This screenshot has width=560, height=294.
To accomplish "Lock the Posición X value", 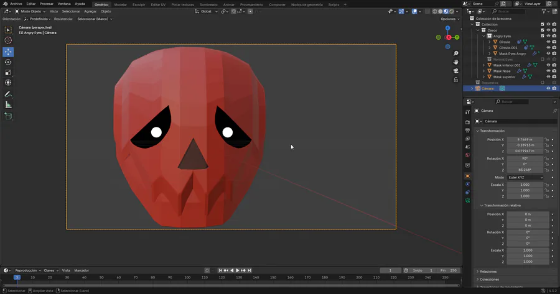I will click(x=546, y=139).
